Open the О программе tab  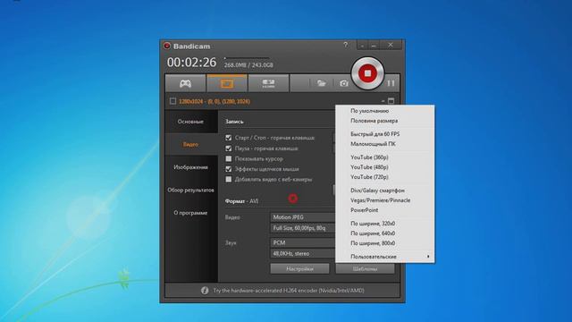190,213
